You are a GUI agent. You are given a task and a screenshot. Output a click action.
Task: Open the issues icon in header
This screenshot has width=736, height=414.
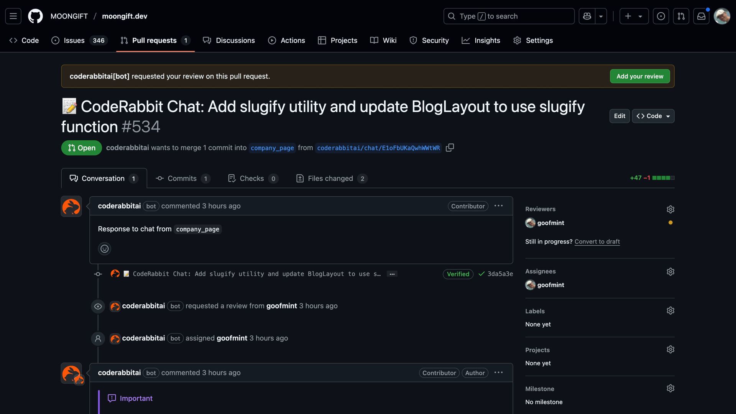(x=661, y=16)
